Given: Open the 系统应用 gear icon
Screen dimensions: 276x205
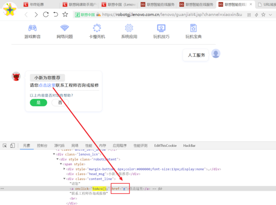Looking at the screenshot, I should point(129,28).
